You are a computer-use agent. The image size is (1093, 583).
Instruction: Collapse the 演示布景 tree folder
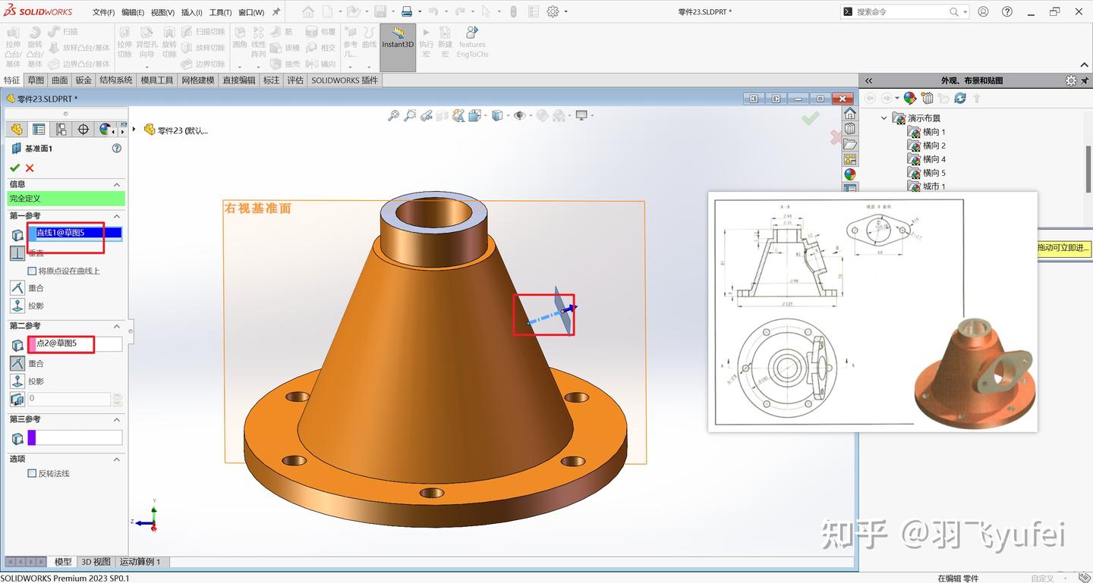point(884,118)
